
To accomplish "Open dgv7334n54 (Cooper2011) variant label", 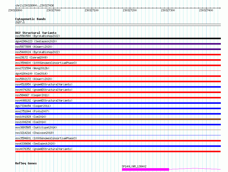I will pyautogui.click(x=33, y=106).
